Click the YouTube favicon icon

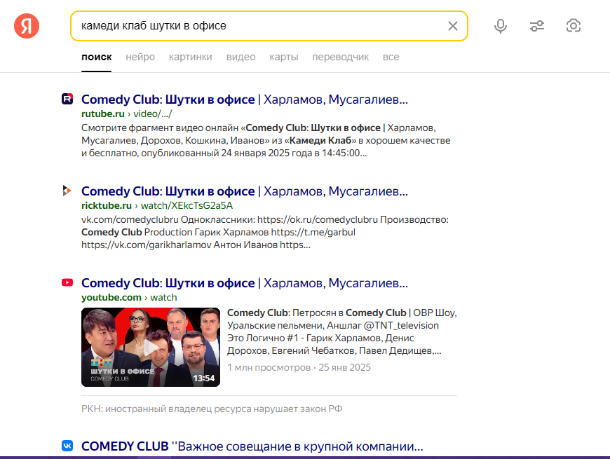67,282
